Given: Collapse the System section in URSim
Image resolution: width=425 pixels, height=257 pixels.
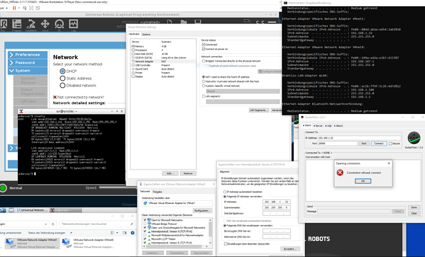Looking at the screenshot, I should 28,71.
